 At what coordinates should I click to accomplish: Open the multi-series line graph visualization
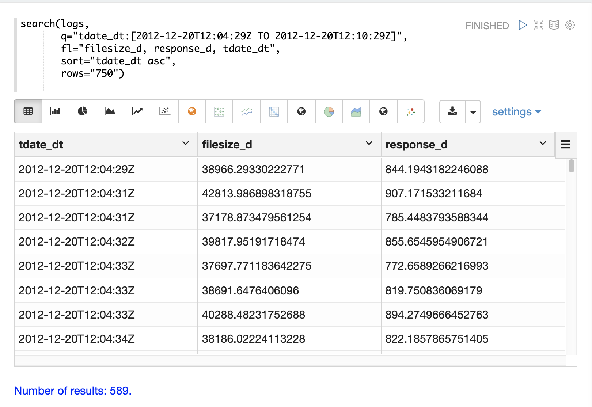247,111
